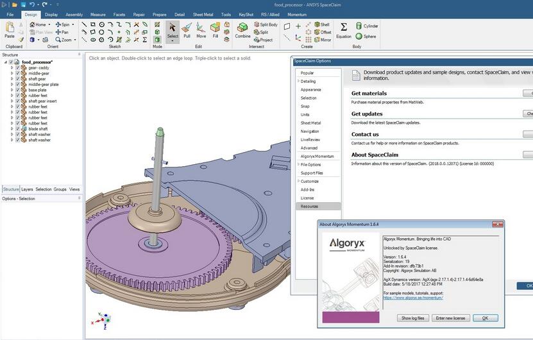Click the Save icon in quick access toolbar

click(24, 4)
